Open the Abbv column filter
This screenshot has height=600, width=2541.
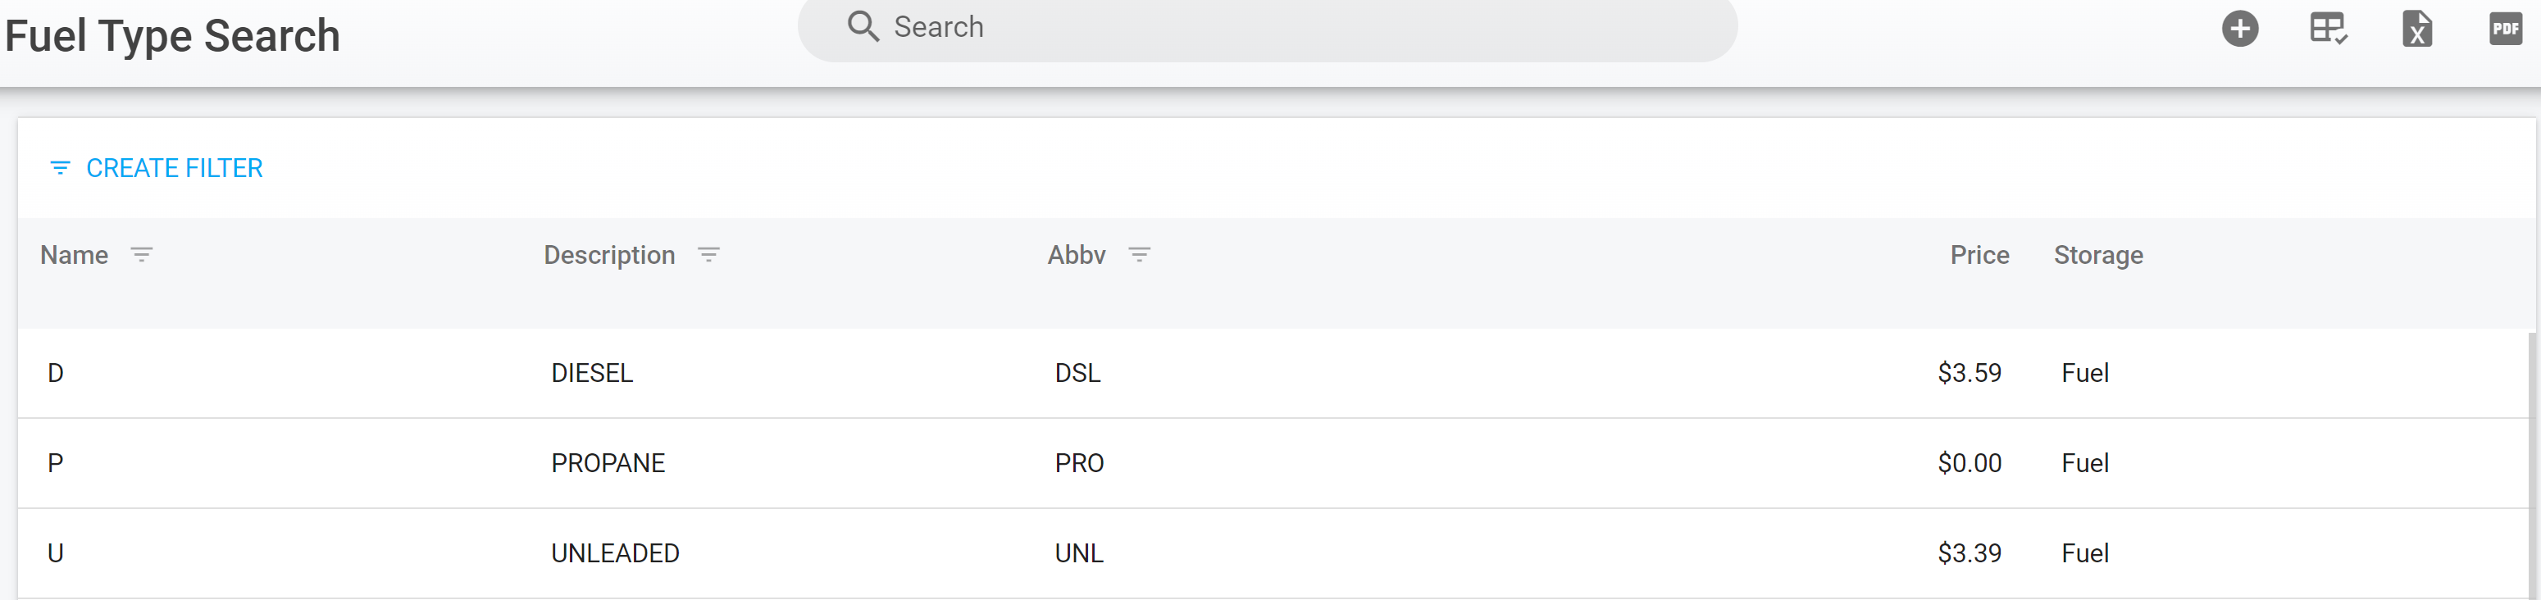coord(1139,256)
